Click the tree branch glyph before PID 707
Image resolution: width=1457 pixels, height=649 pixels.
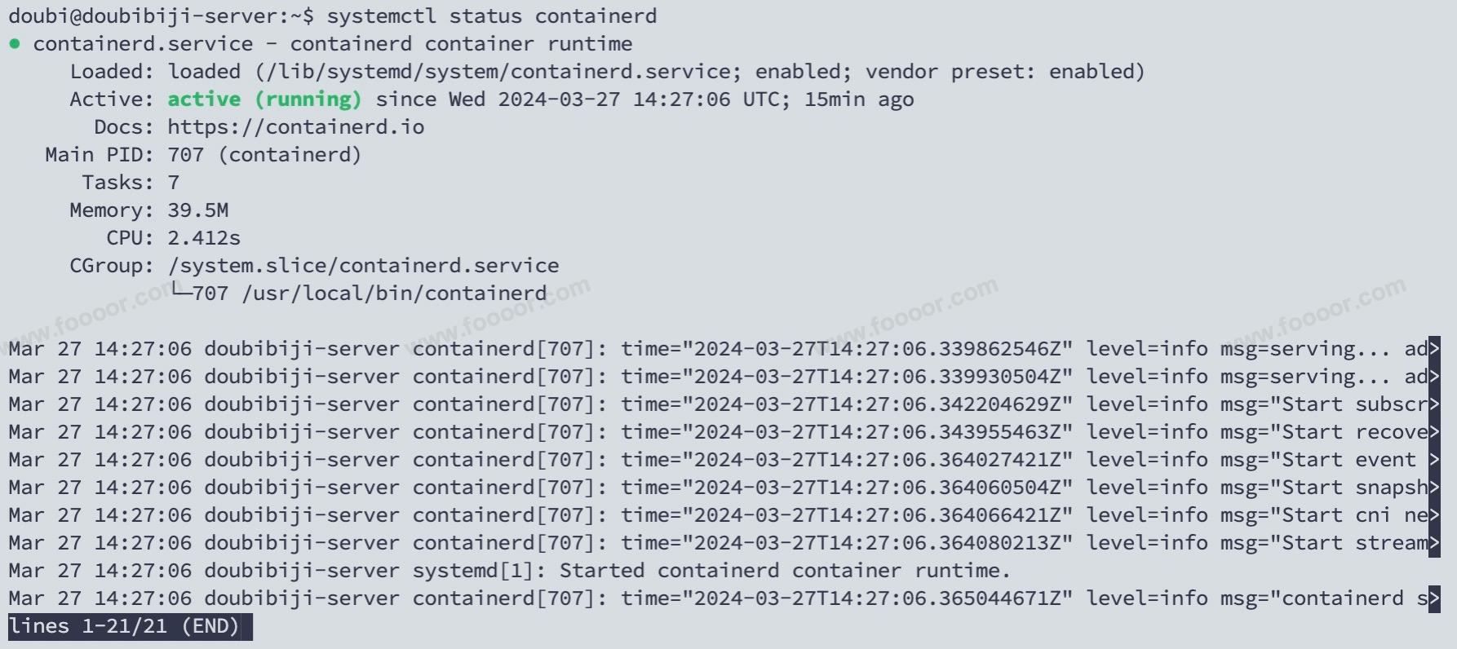180,291
